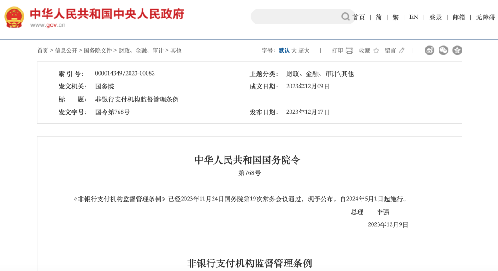This screenshot has height=271, width=498.
Task: Switch to 繁 traditional Chinese
Action: click(396, 17)
